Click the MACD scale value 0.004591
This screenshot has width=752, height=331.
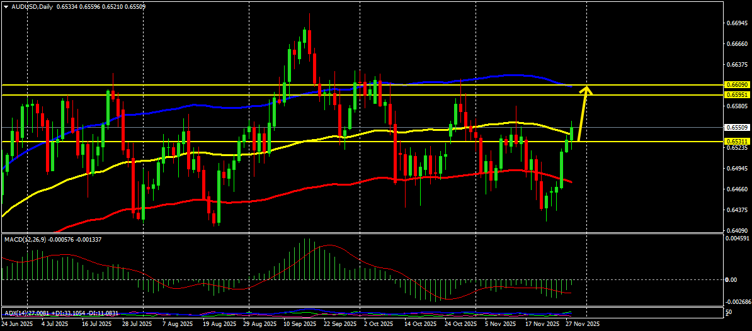pyautogui.click(x=737, y=238)
